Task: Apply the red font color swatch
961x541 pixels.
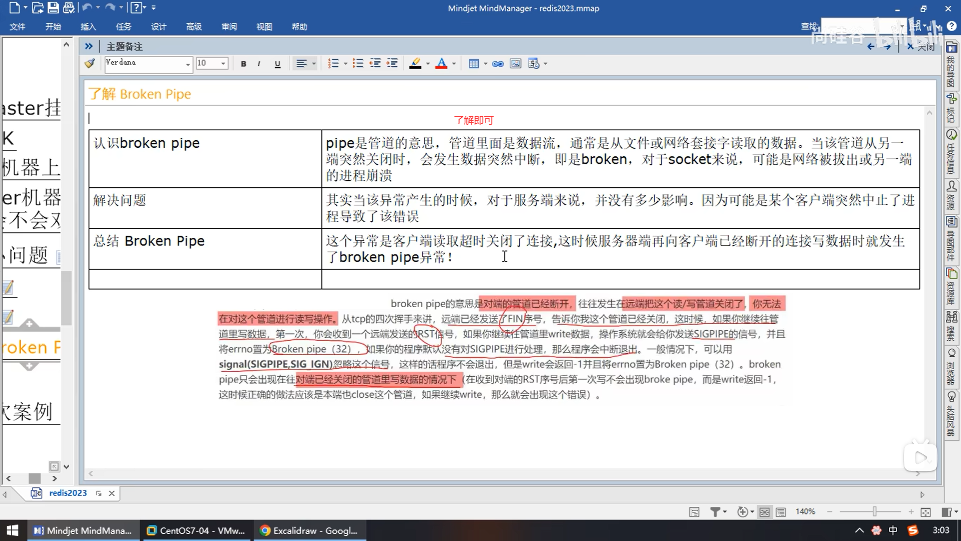Action: (x=441, y=64)
